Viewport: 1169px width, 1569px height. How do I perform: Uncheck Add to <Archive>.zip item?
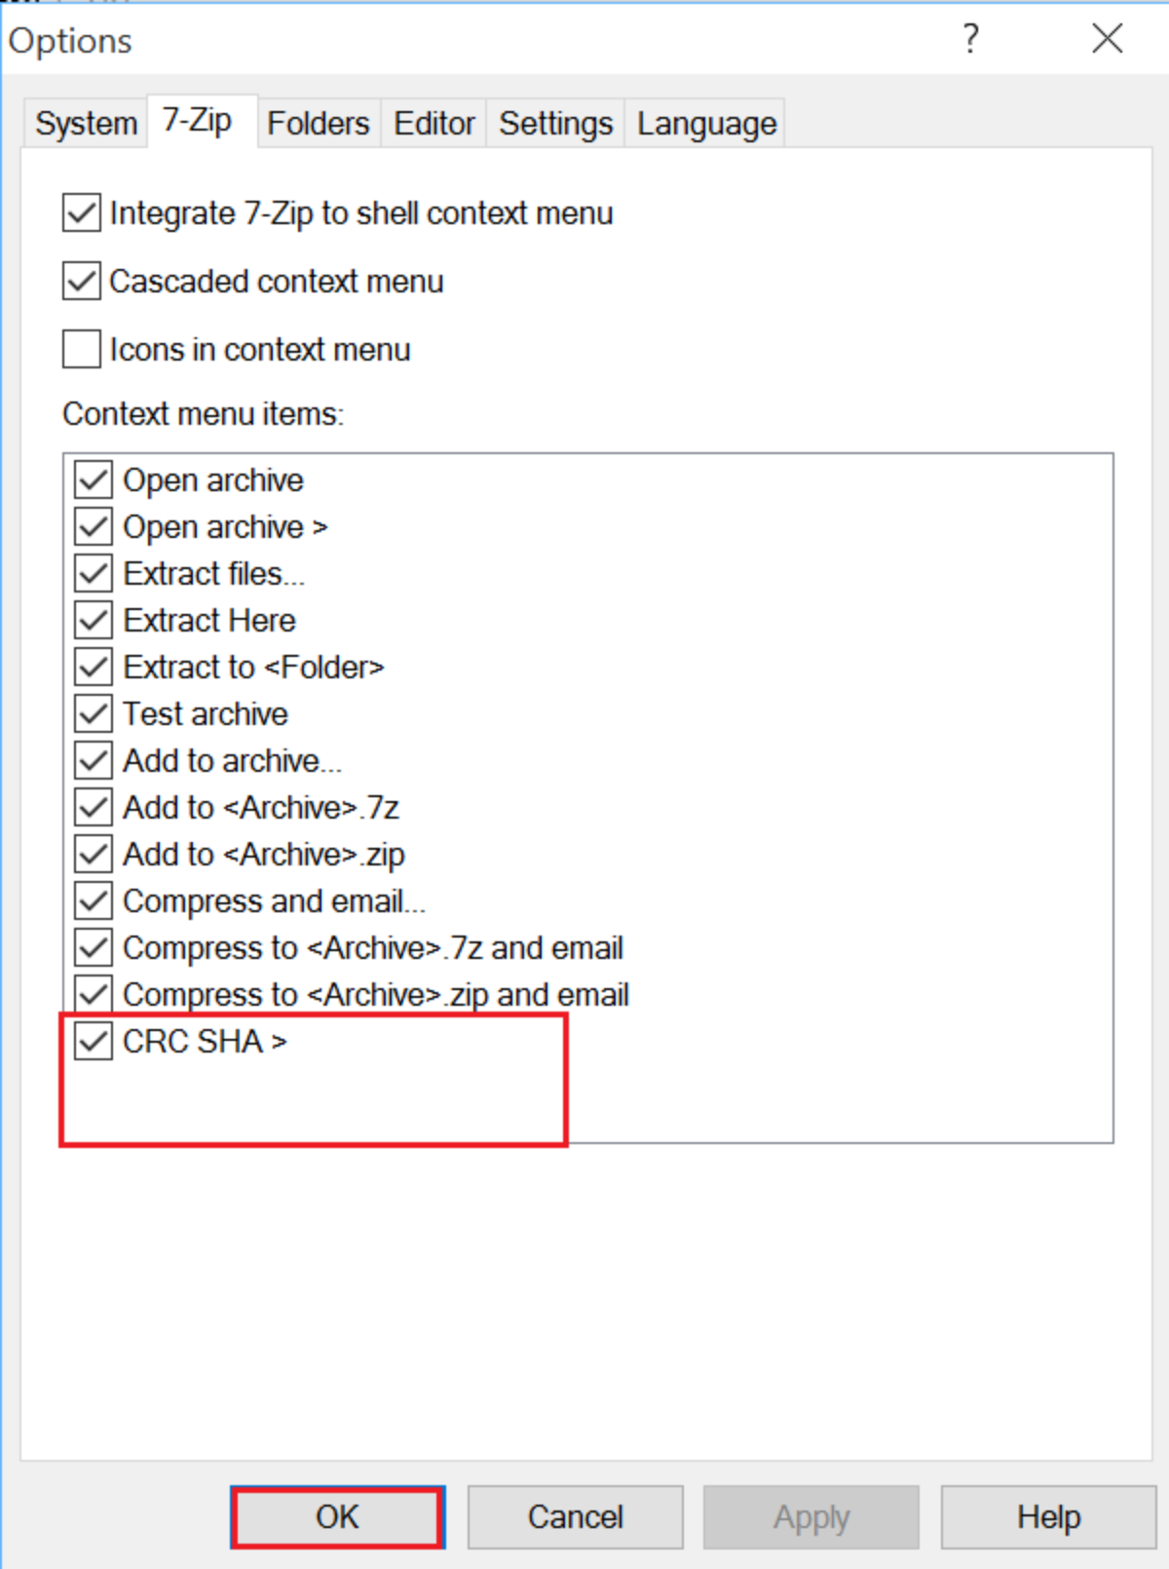94,855
